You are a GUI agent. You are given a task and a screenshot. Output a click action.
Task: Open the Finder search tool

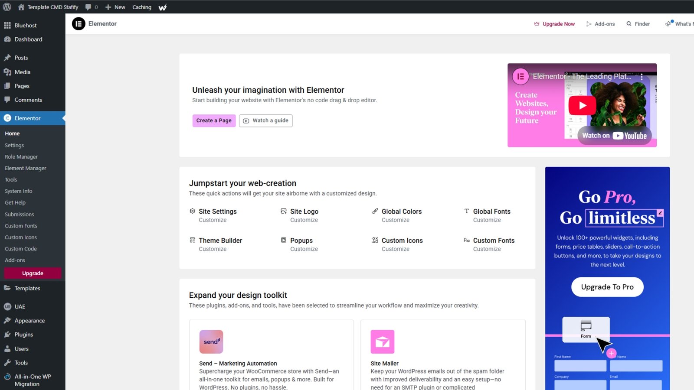pos(638,24)
